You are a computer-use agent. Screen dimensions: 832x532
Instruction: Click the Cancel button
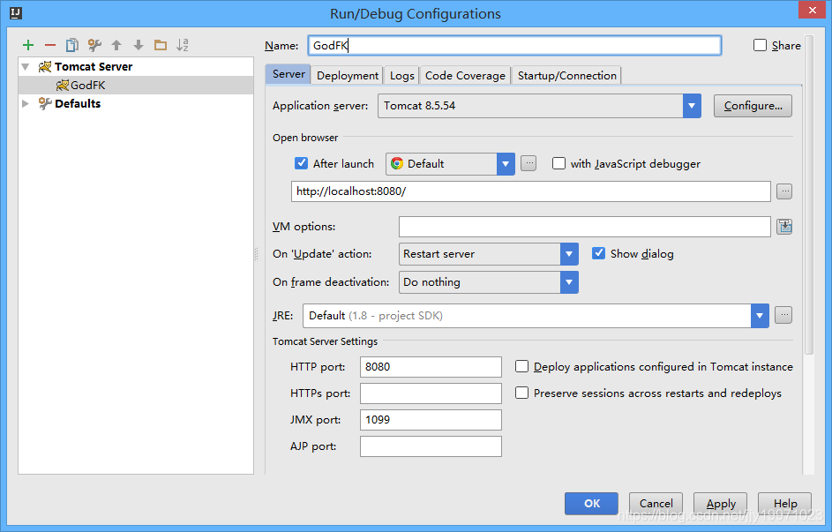tap(656, 504)
